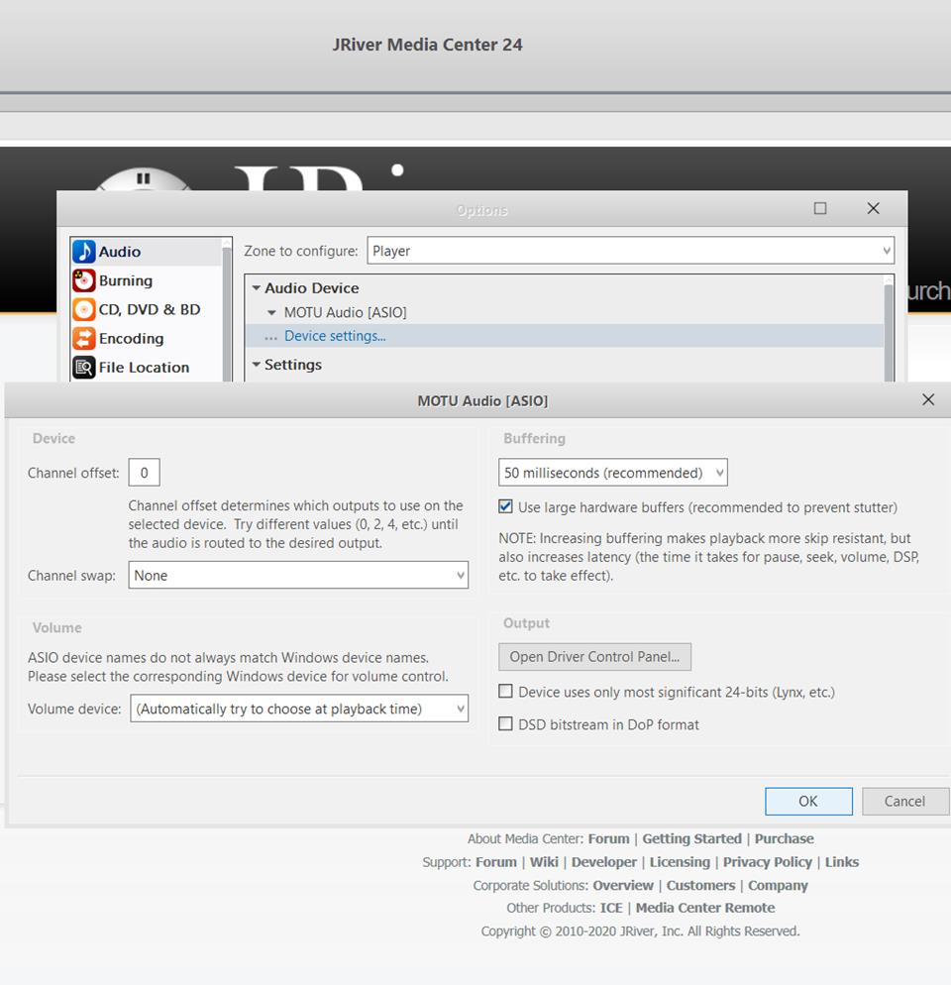Viewport: 951px width, 985px height.
Task: Open the CD, DVD & BD icon
Action: click(x=83, y=309)
